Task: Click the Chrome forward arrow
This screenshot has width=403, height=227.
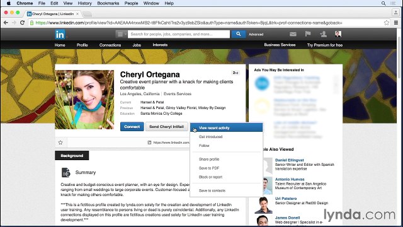Action: tap(14, 23)
